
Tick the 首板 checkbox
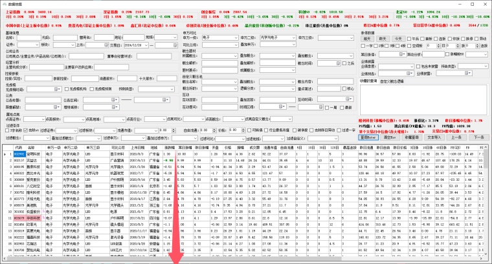pos(422,39)
